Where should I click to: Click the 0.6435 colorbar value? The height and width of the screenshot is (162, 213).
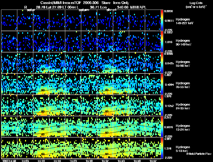pos(169,63)
